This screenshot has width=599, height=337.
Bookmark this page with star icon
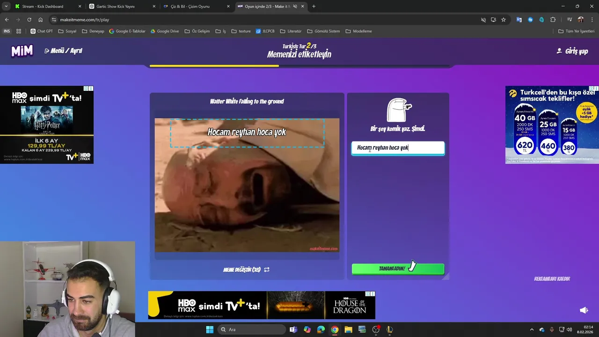coord(504,20)
